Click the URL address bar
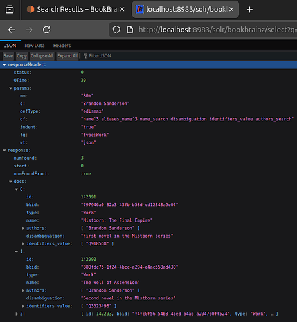Image resolution: width=297 pixels, height=322 pixels. [217, 30]
